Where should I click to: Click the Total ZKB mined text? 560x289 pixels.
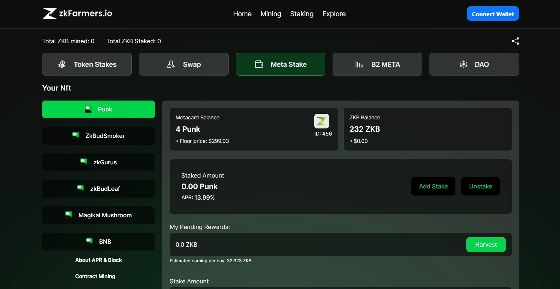click(68, 41)
